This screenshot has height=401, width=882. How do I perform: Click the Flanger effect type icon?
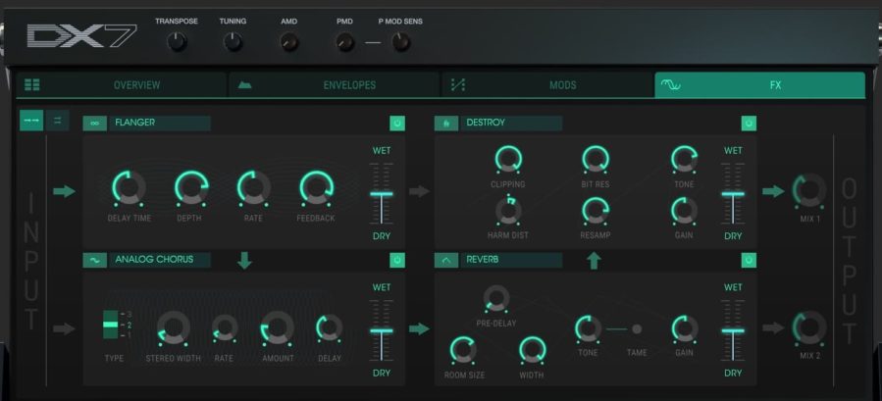[x=95, y=124]
